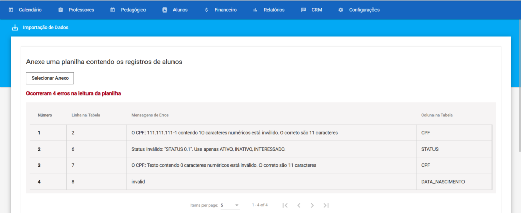Click the Financeiro dollar sign icon
Image resolution: width=521 pixels, height=213 pixels.
coord(206,10)
